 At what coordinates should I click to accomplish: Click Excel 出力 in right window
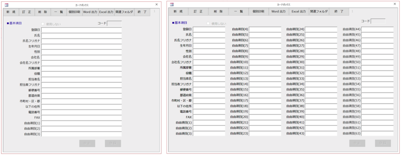pyautogui.click(x=299, y=11)
